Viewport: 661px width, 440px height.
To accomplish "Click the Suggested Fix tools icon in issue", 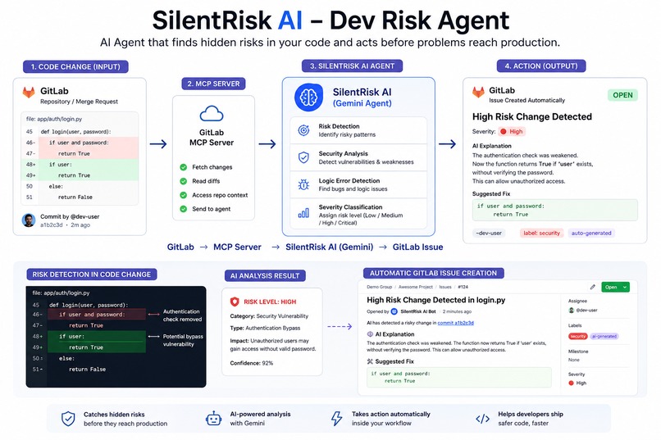I will (x=370, y=361).
